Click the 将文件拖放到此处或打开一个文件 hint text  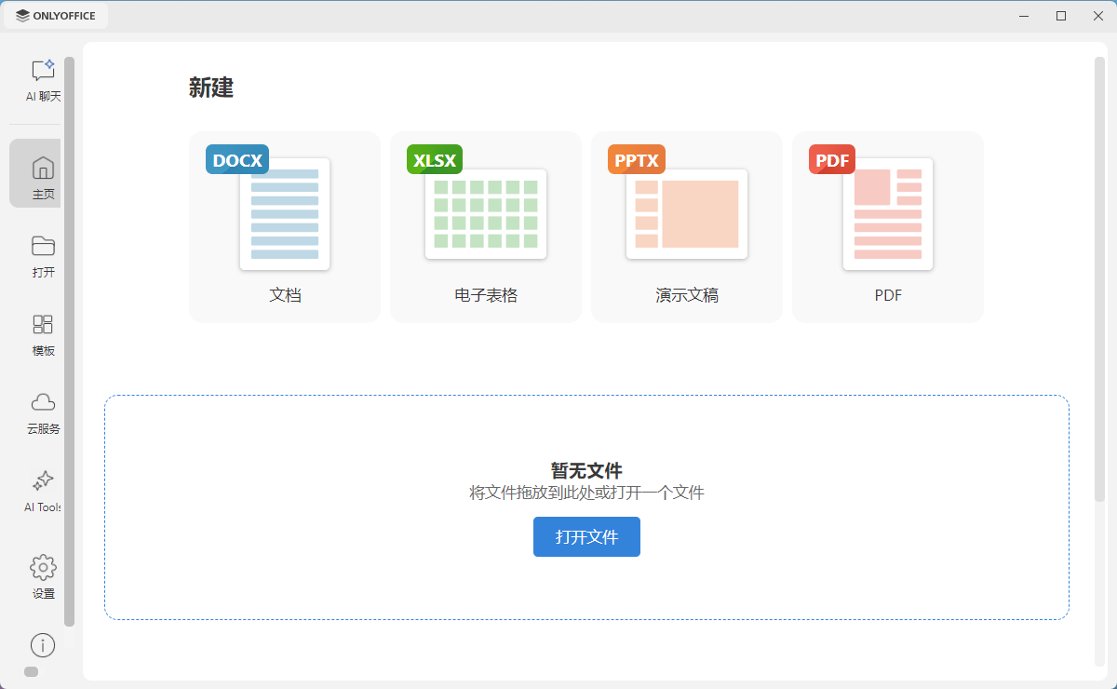pos(586,493)
